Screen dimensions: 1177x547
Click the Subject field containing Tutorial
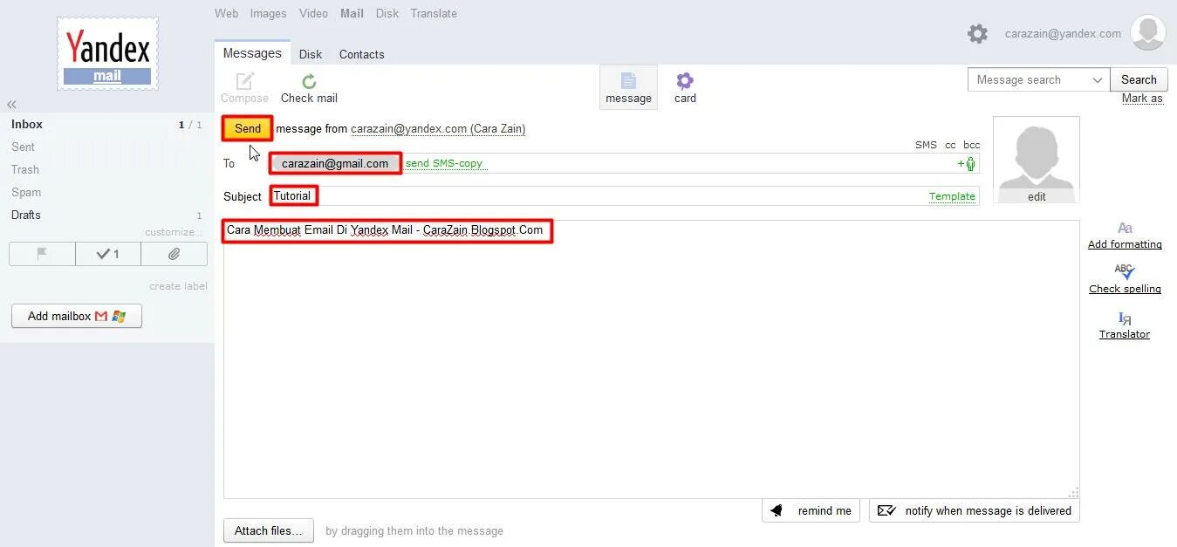point(624,196)
